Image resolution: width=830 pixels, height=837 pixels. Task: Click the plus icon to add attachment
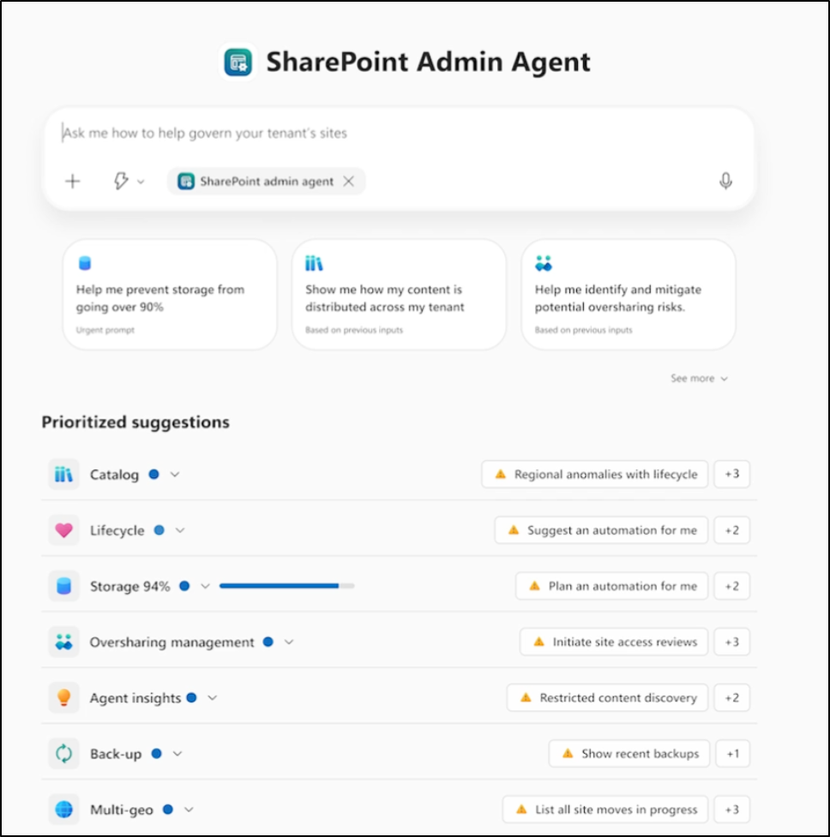click(73, 181)
